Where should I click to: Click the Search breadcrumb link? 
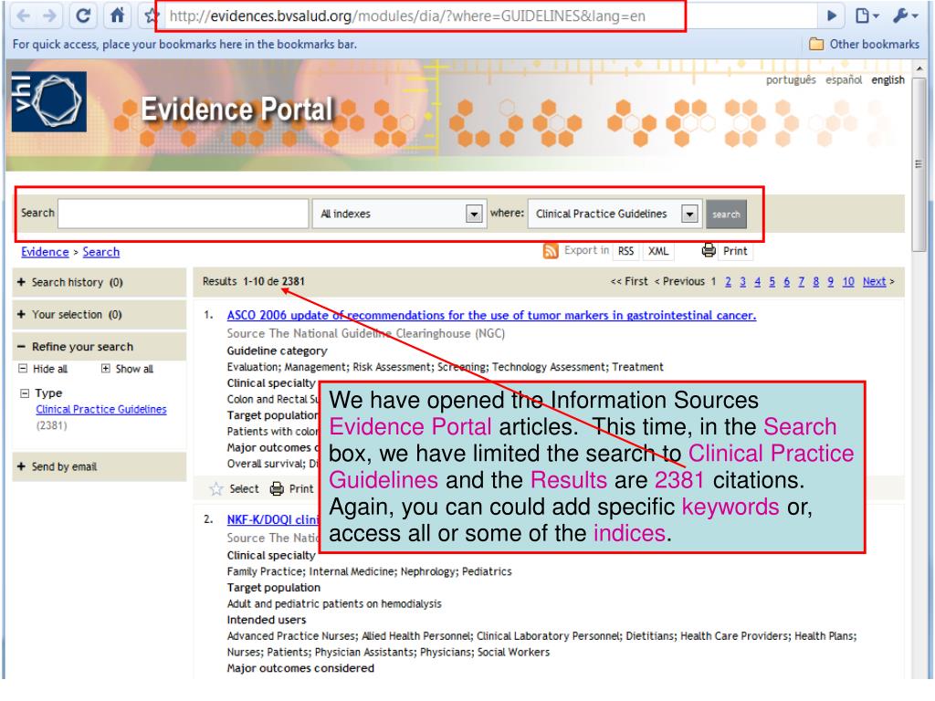(x=100, y=252)
